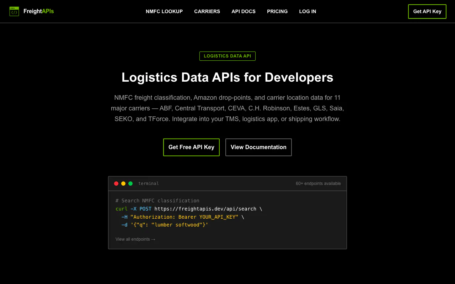Click the Logistics Data API badge
The image size is (455, 284).
pyautogui.click(x=227, y=56)
